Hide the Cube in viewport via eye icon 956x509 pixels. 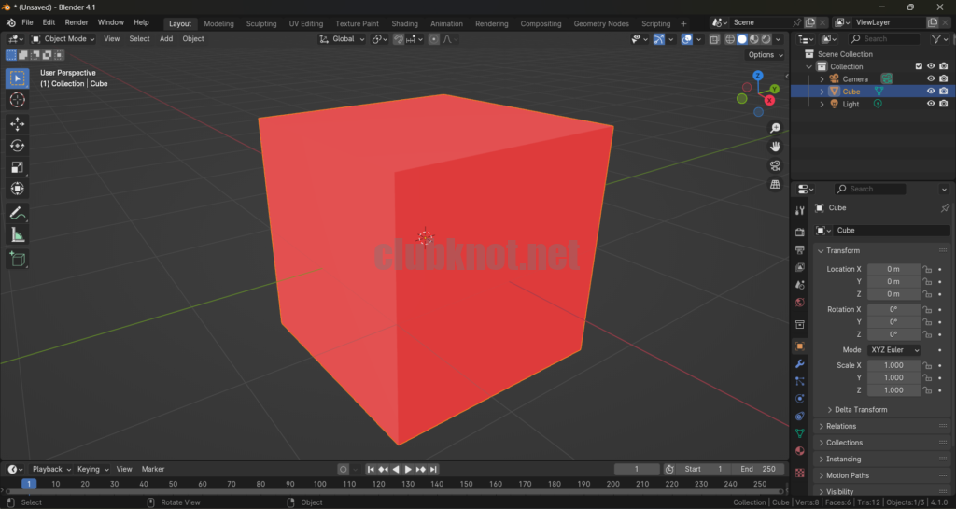tap(930, 92)
